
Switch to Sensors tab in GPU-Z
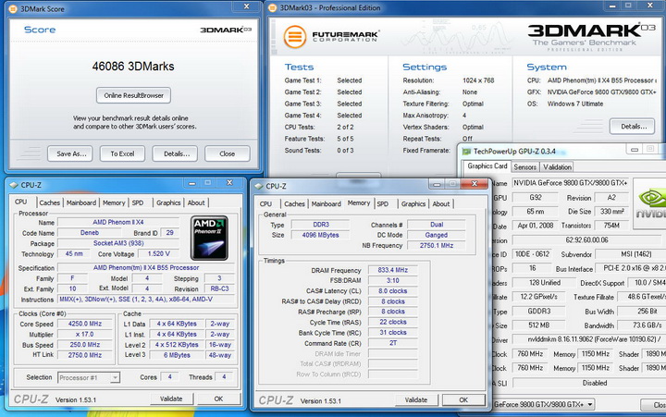525,166
